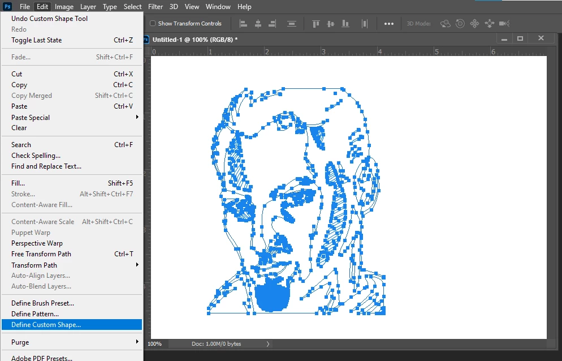Choose Paste from Edit menu

coord(72,106)
